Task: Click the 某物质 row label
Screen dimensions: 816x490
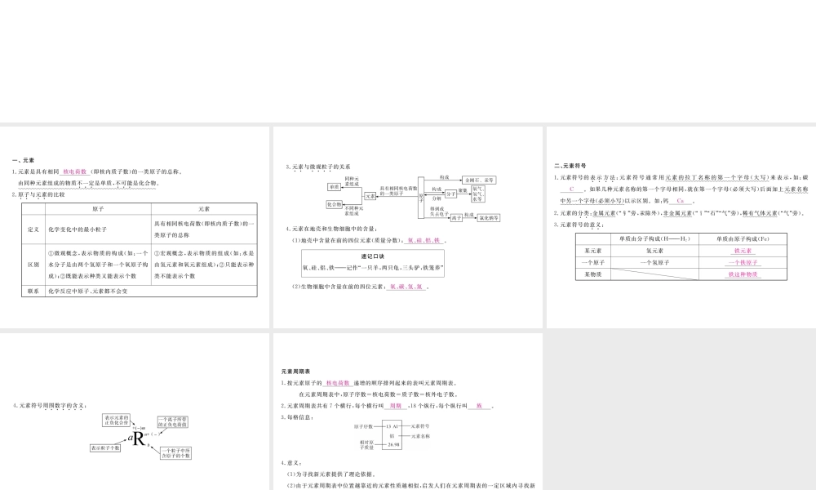Action: pyautogui.click(x=592, y=274)
